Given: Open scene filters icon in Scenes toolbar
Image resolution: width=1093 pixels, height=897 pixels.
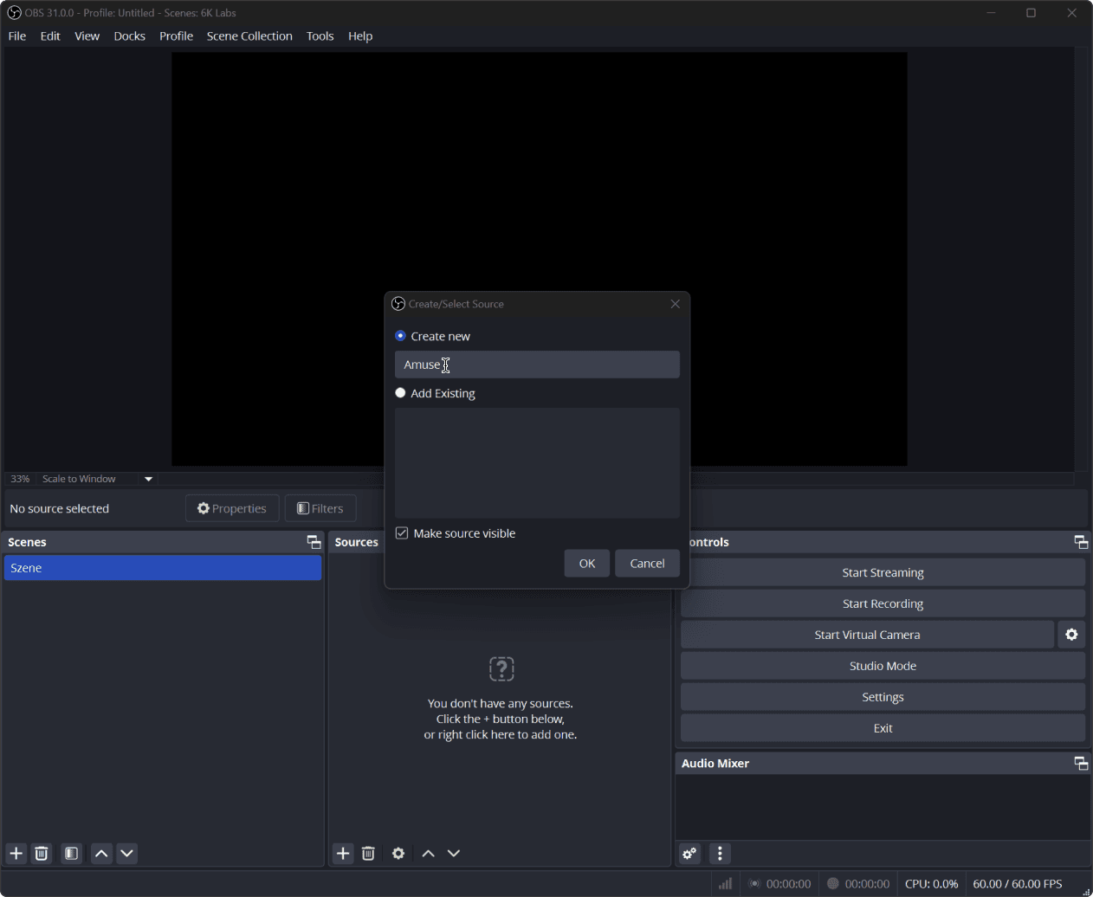Looking at the screenshot, I should (x=72, y=854).
